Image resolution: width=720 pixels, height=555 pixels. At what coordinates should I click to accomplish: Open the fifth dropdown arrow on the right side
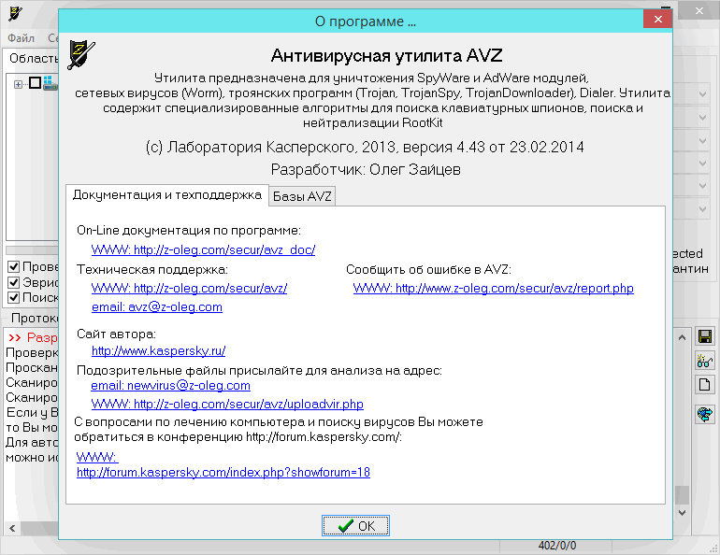[x=702, y=186]
